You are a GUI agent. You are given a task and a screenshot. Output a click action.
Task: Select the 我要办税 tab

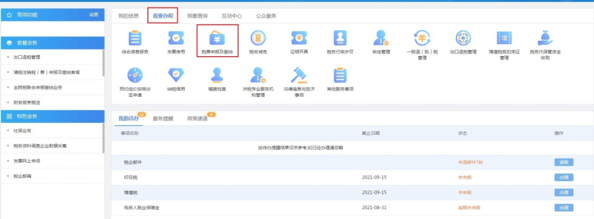tap(162, 17)
